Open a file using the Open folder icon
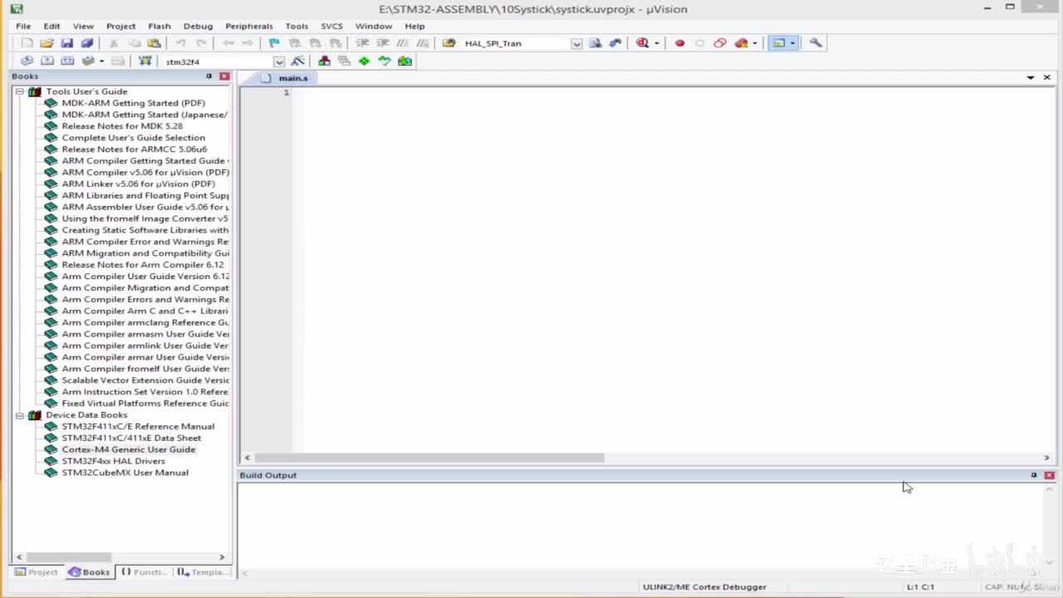1063x598 pixels. pos(47,43)
